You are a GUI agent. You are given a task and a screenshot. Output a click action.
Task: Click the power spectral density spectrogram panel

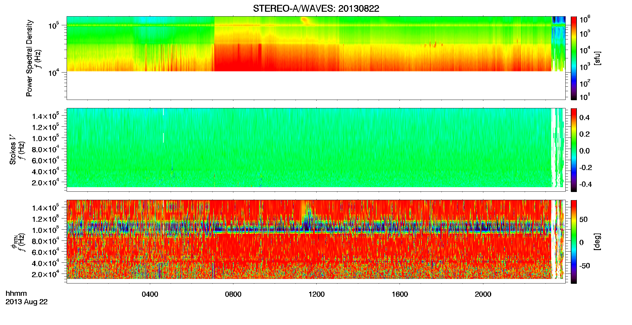coord(316,58)
